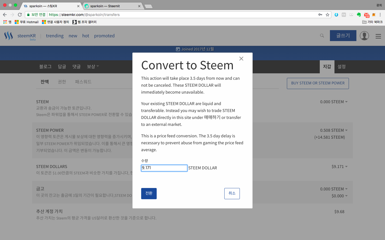This screenshot has height=240, width=385.
Task: Click the $9.68 estimated account value
Action: [x=339, y=212]
